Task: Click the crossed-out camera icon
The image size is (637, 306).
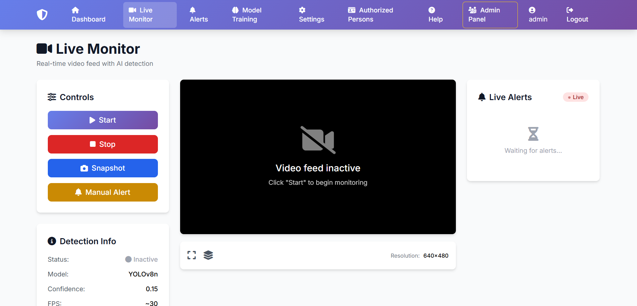Action: (318, 140)
